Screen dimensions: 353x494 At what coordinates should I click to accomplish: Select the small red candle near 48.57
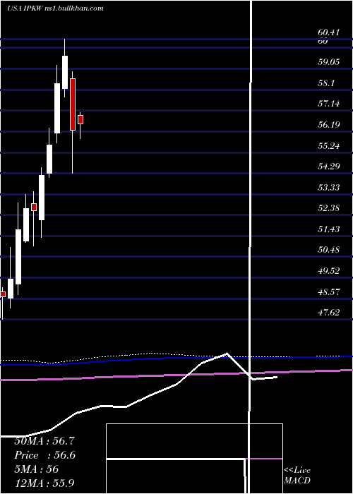(3, 294)
